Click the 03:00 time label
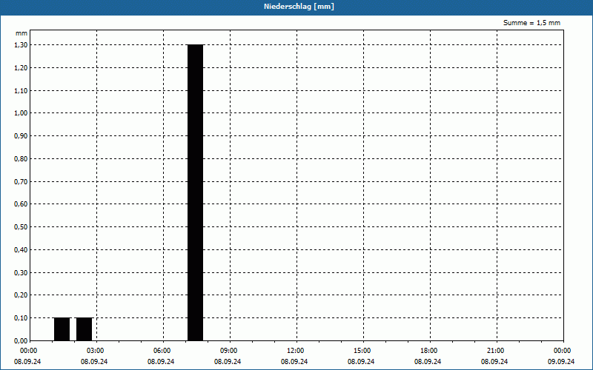Viewport: 593px width, 370px height. click(96, 351)
